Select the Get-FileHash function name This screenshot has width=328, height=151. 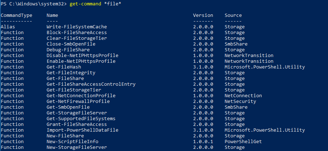[64, 67]
